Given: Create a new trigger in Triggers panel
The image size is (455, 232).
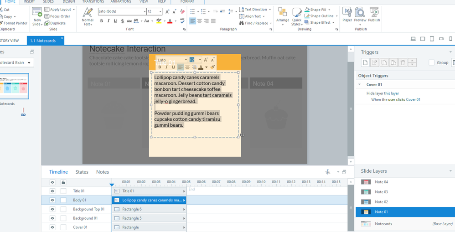Looking at the screenshot, I should [365, 62].
